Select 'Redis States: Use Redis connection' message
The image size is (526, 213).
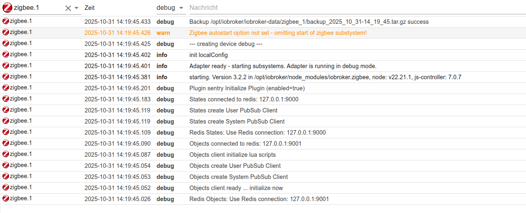point(258,133)
